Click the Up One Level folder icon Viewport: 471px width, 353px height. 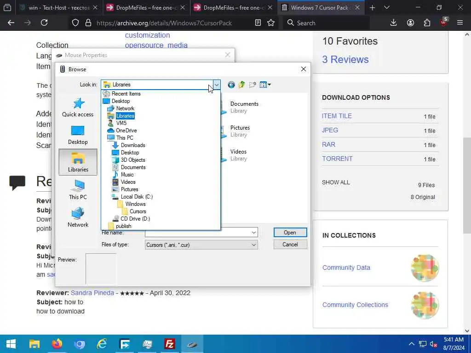[x=242, y=85]
